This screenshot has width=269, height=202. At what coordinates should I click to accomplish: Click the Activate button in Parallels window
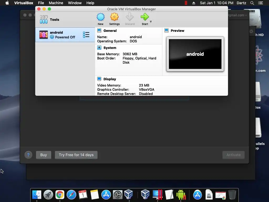point(233,155)
